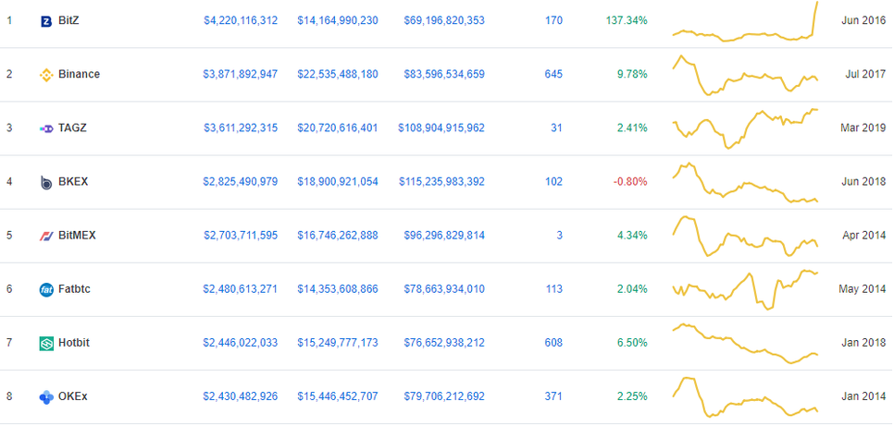Click BKEX 30-day volume $115,235,983,392
This screenshot has width=894, height=426.
pyautogui.click(x=441, y=182)
